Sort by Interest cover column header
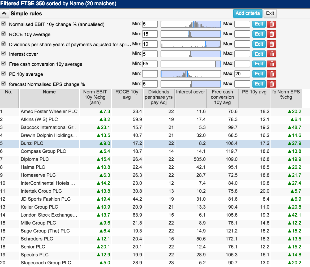 click(191, 98)
